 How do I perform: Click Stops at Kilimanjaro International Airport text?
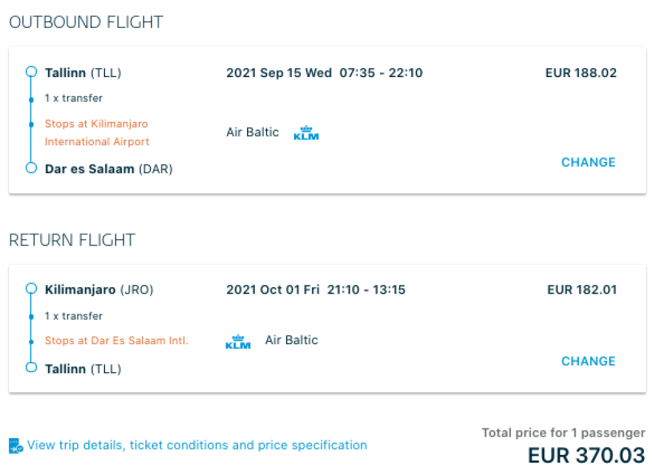97,133
